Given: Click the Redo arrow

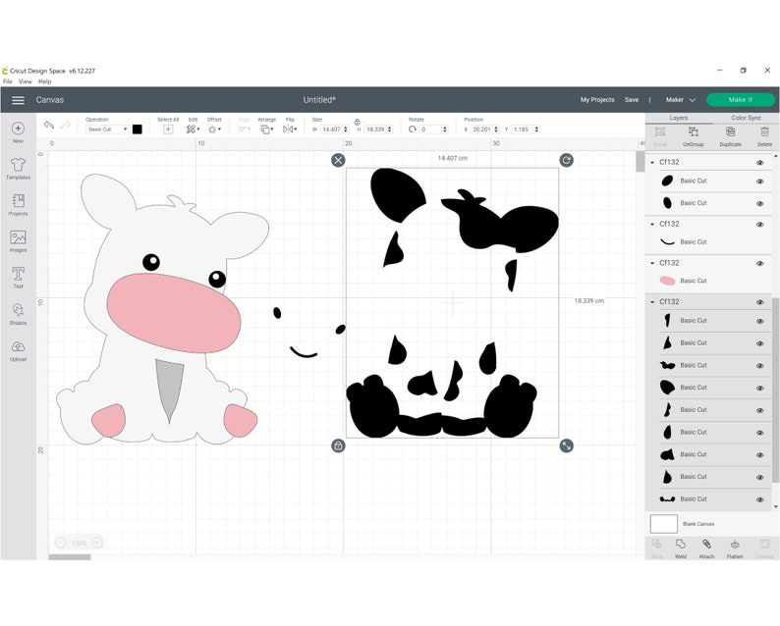Looking at the screenshot, I should click(x=65, y=126).
